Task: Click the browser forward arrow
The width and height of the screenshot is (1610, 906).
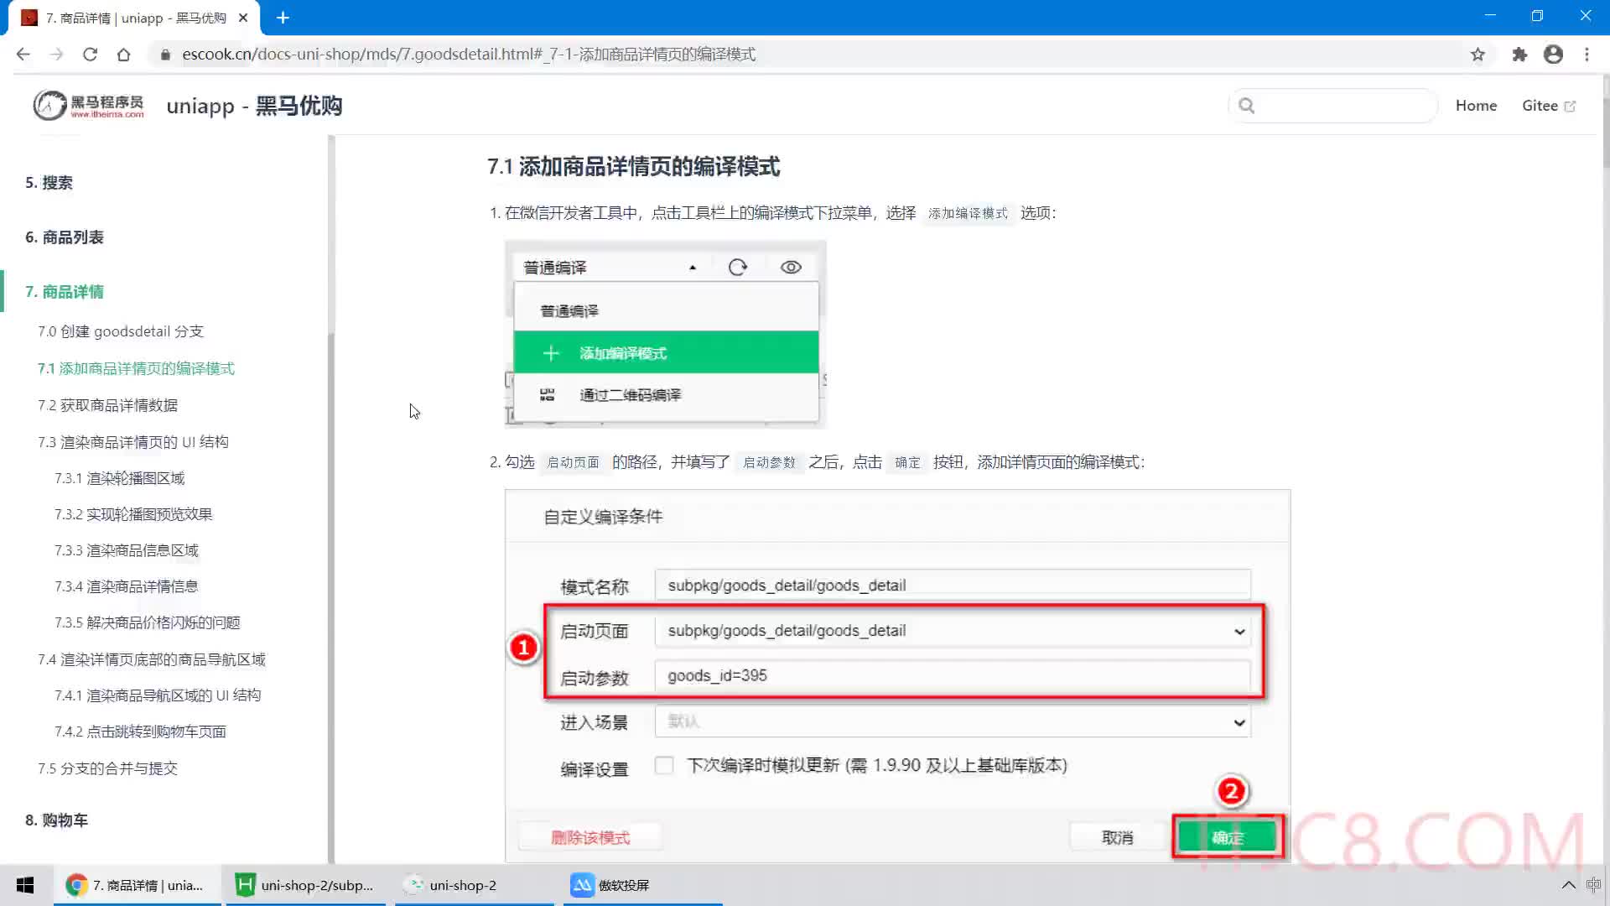Action: coord(56,55)
